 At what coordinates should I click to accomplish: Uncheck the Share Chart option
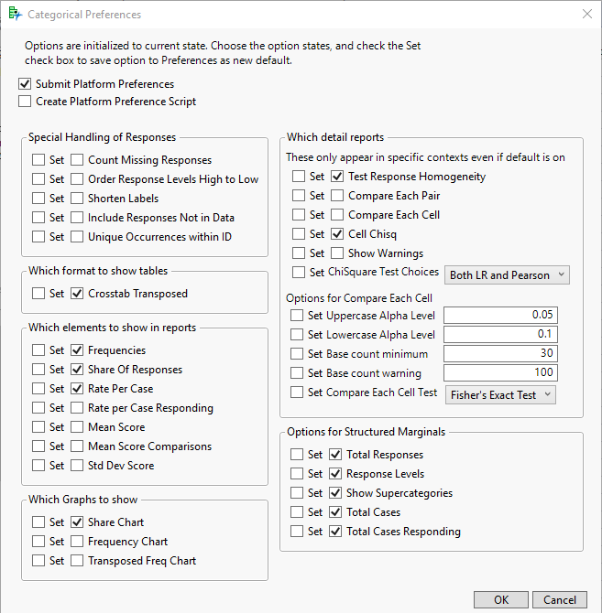(x=78, y=522)
